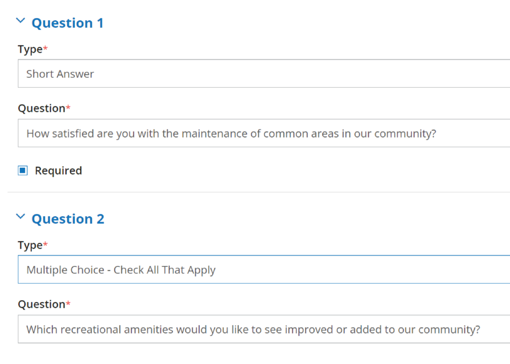
Task: Click the Type label in Question 2
Action: tap(30, 245)
